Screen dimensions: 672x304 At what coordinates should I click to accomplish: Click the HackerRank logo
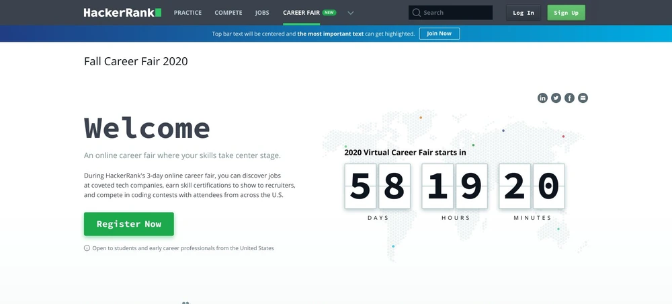[x=122, y=12]
